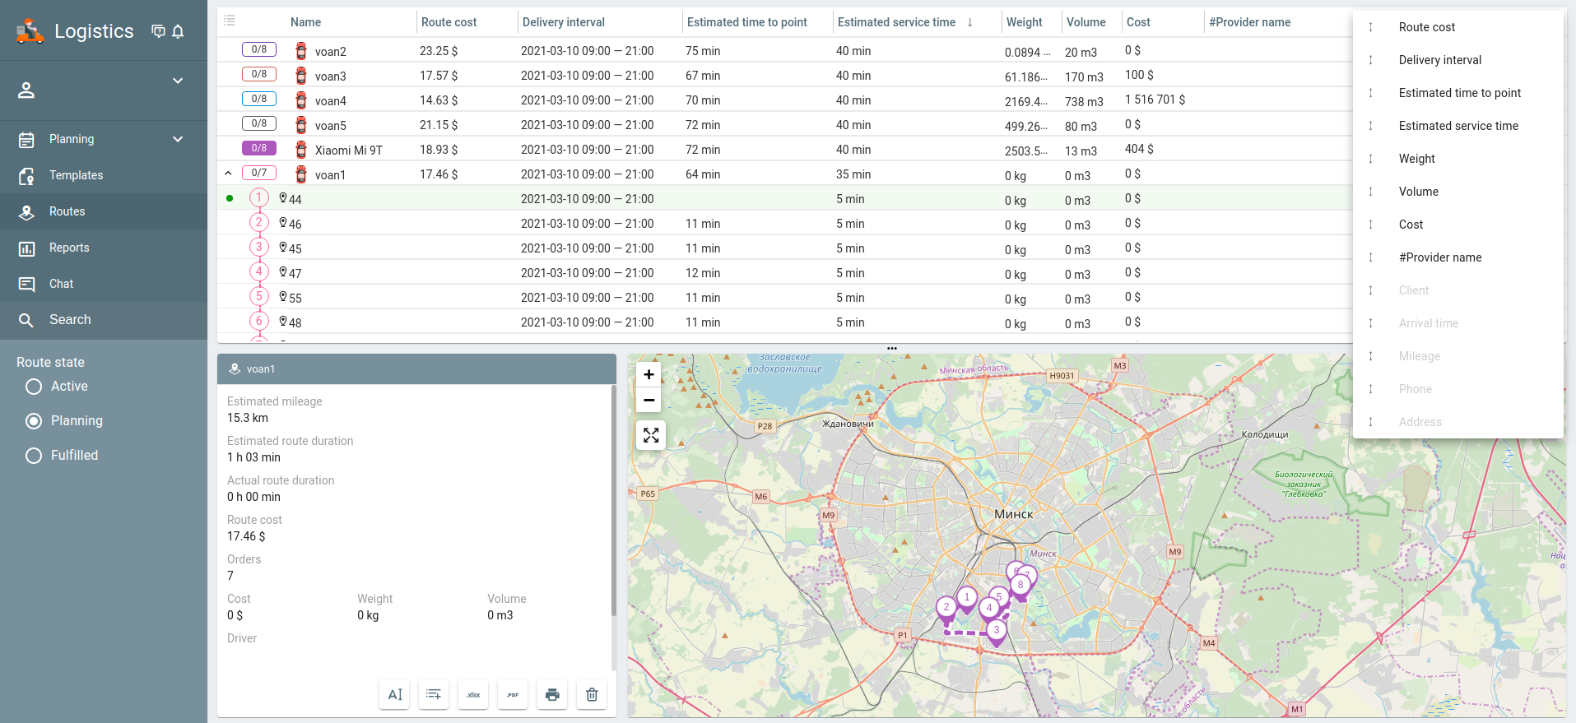The height and width of the screenshot is (723, 1576).
Task: Click the rename route text icon
Action: (394, 694)
